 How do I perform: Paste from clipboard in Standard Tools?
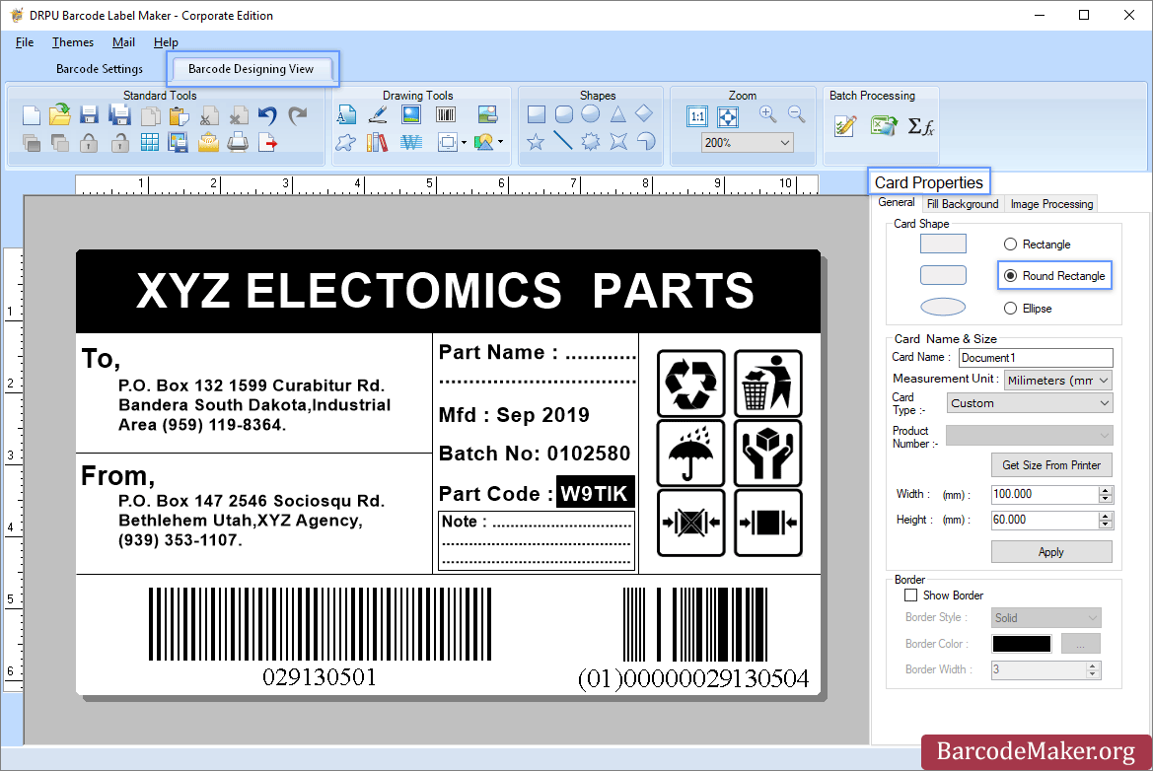click(x=179, y=116)
